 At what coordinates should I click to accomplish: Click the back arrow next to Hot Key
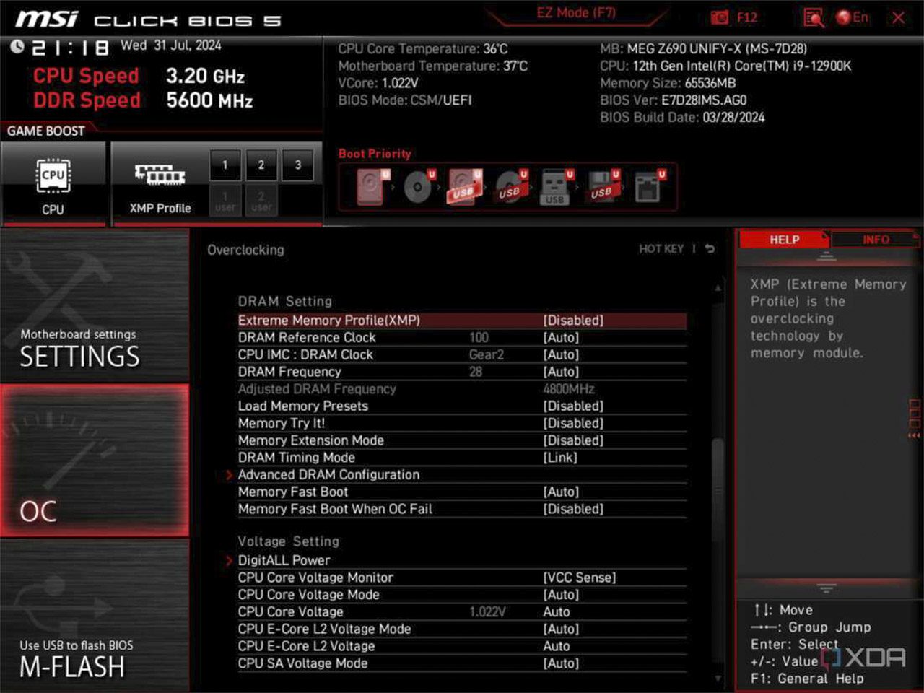[x=710, y=249]
